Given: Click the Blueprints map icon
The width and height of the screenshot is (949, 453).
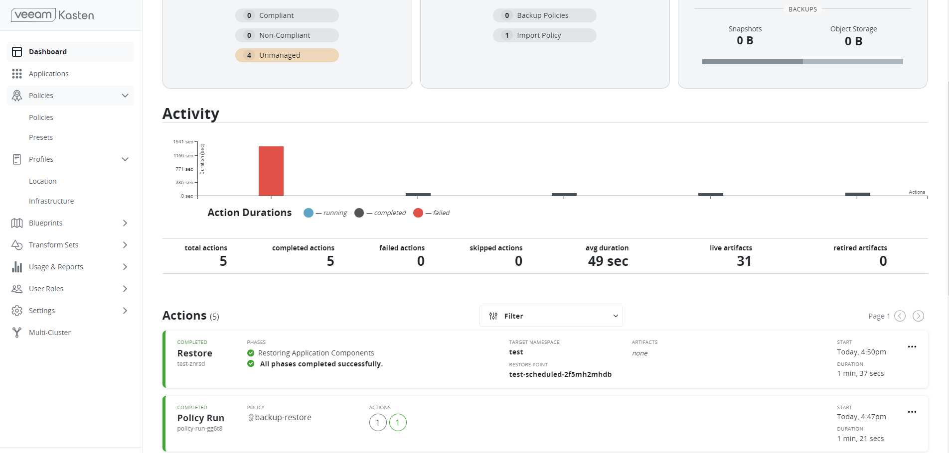Looking at the screenshot, I should tap(17, 223).
